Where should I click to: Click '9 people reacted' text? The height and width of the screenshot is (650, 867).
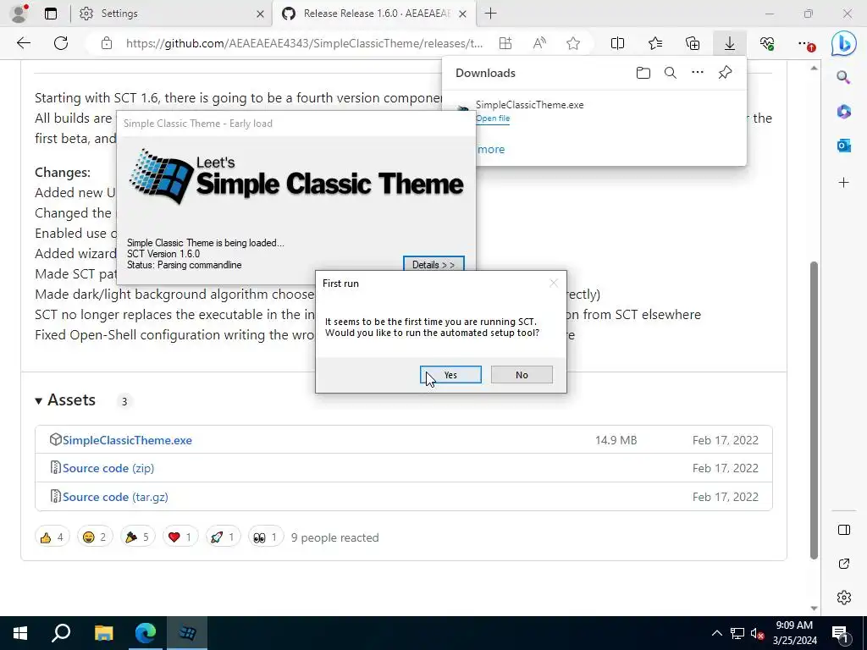tap(335, 537)
